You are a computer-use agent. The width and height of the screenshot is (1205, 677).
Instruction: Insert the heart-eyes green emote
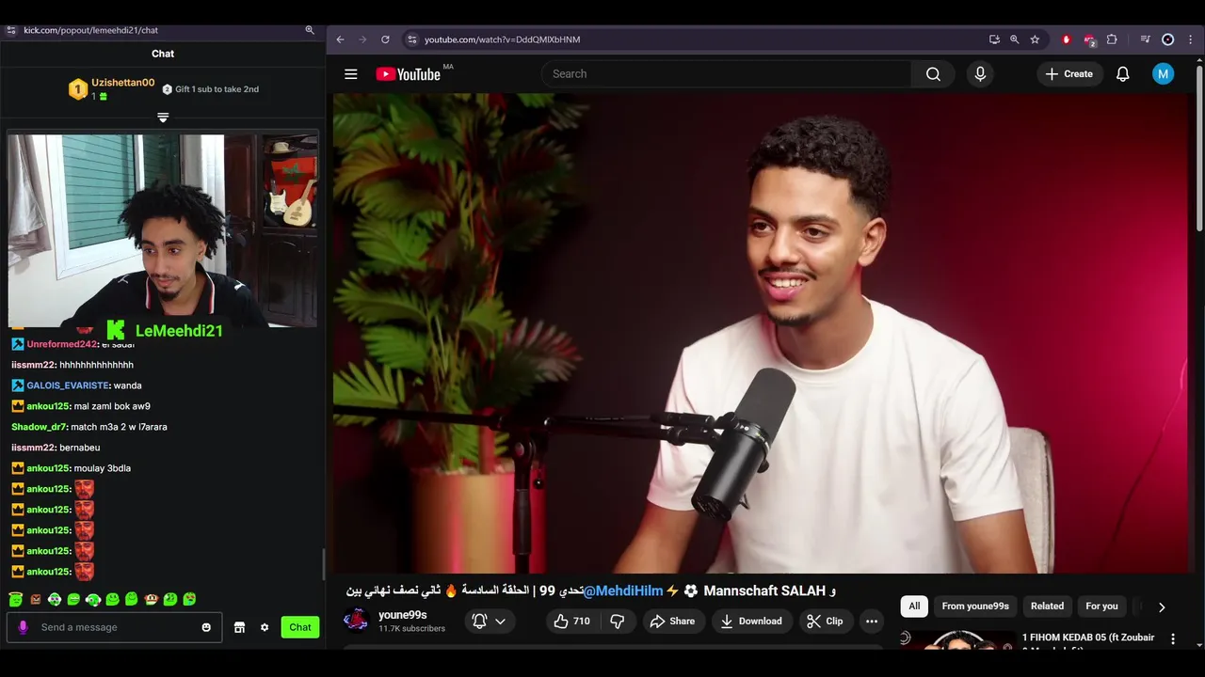(189, 599)
